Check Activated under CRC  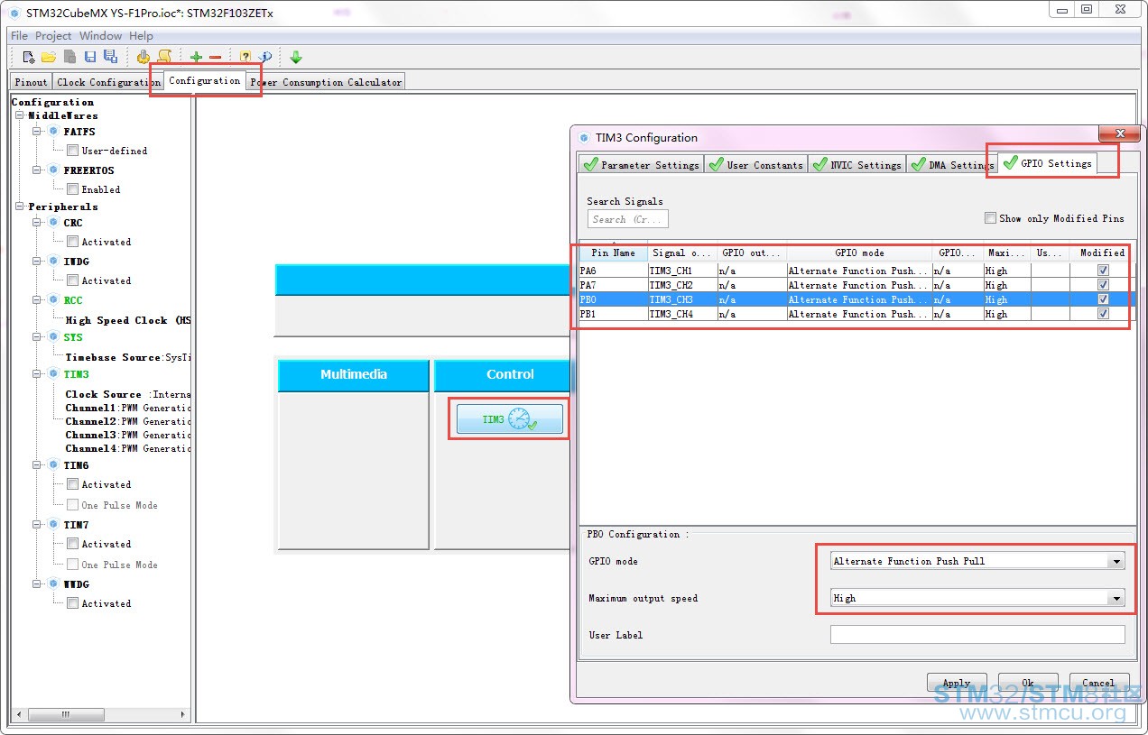(x=73, y=242)
